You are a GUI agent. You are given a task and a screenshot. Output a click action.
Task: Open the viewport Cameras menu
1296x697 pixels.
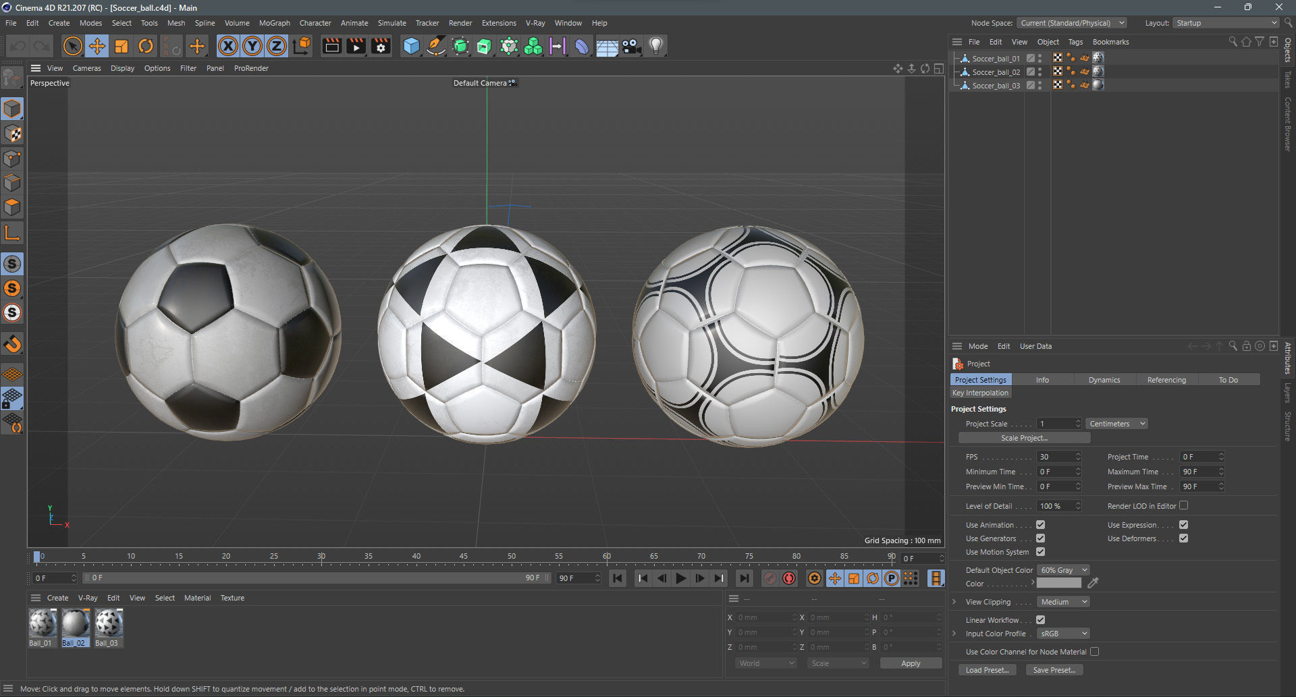tap(86, 68)
